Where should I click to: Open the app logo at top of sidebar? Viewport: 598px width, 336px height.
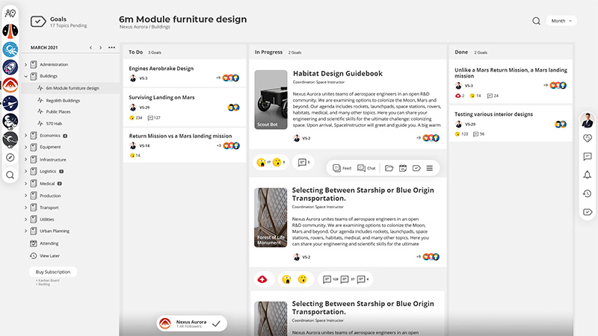pos(10,13)
